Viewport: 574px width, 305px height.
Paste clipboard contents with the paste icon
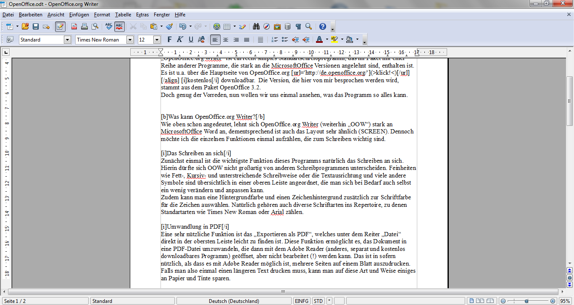(x=153, y=26)
